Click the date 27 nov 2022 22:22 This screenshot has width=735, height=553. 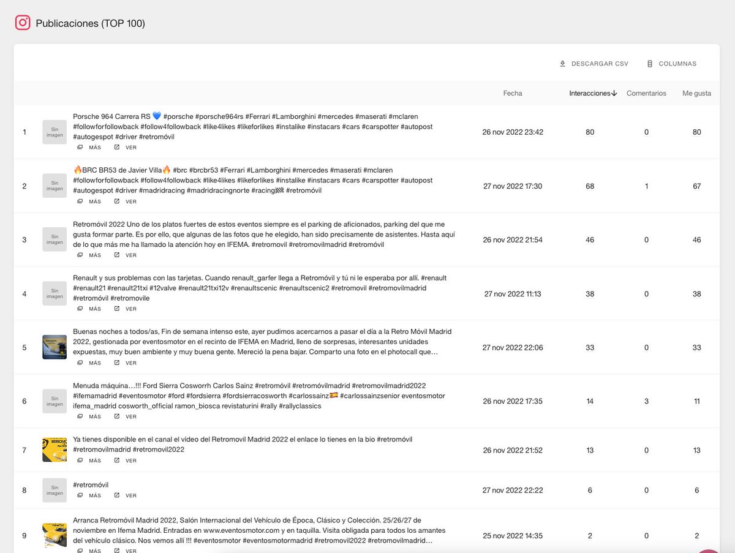(x=513, y=491)
